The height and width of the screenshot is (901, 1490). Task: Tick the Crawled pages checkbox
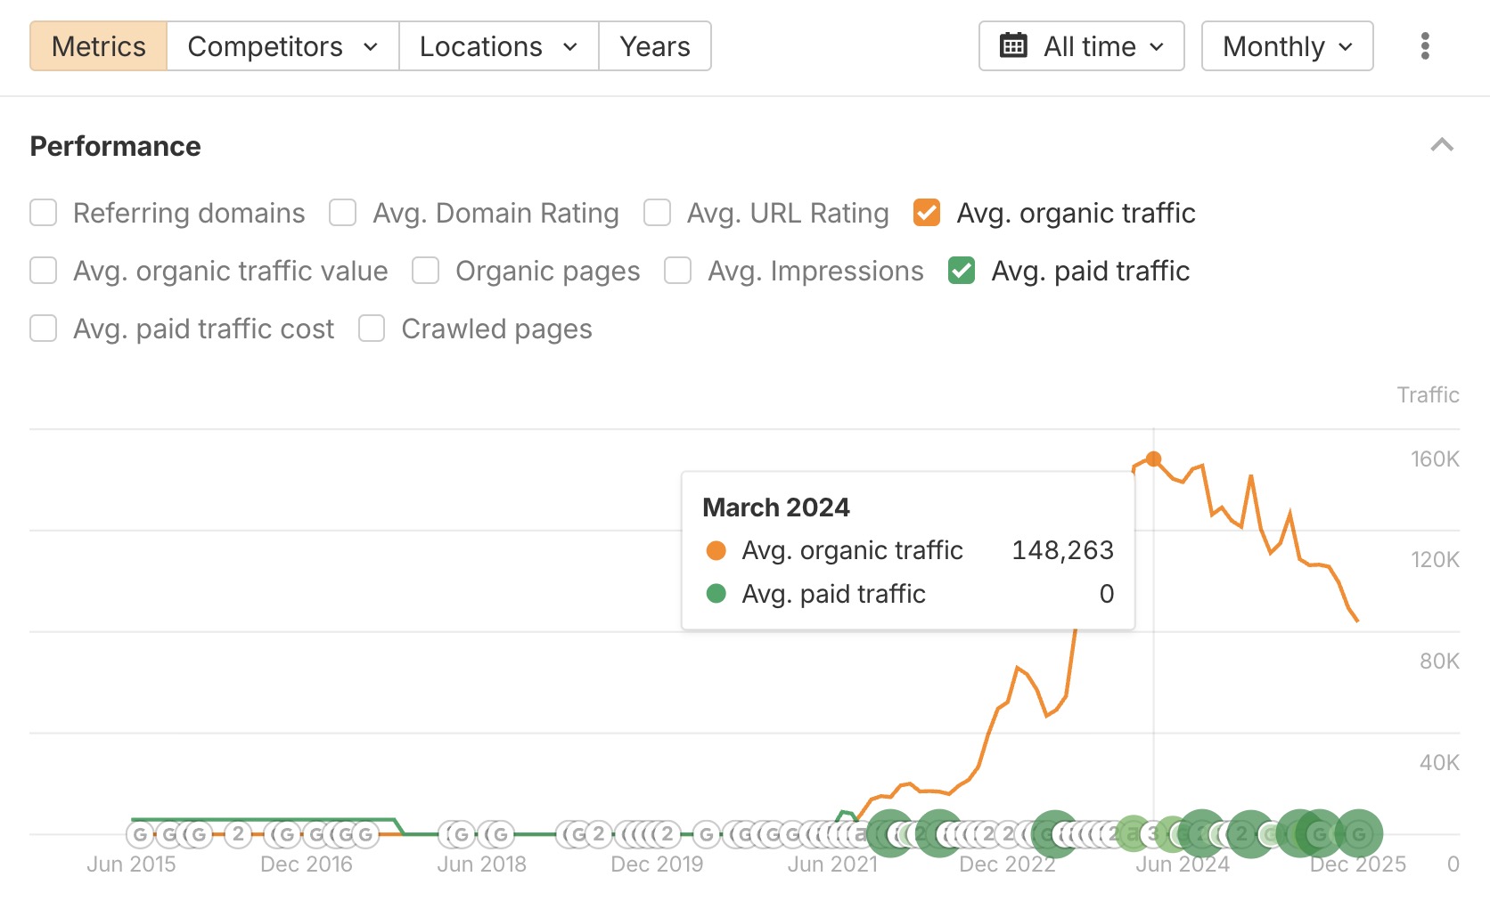point(372,329)
